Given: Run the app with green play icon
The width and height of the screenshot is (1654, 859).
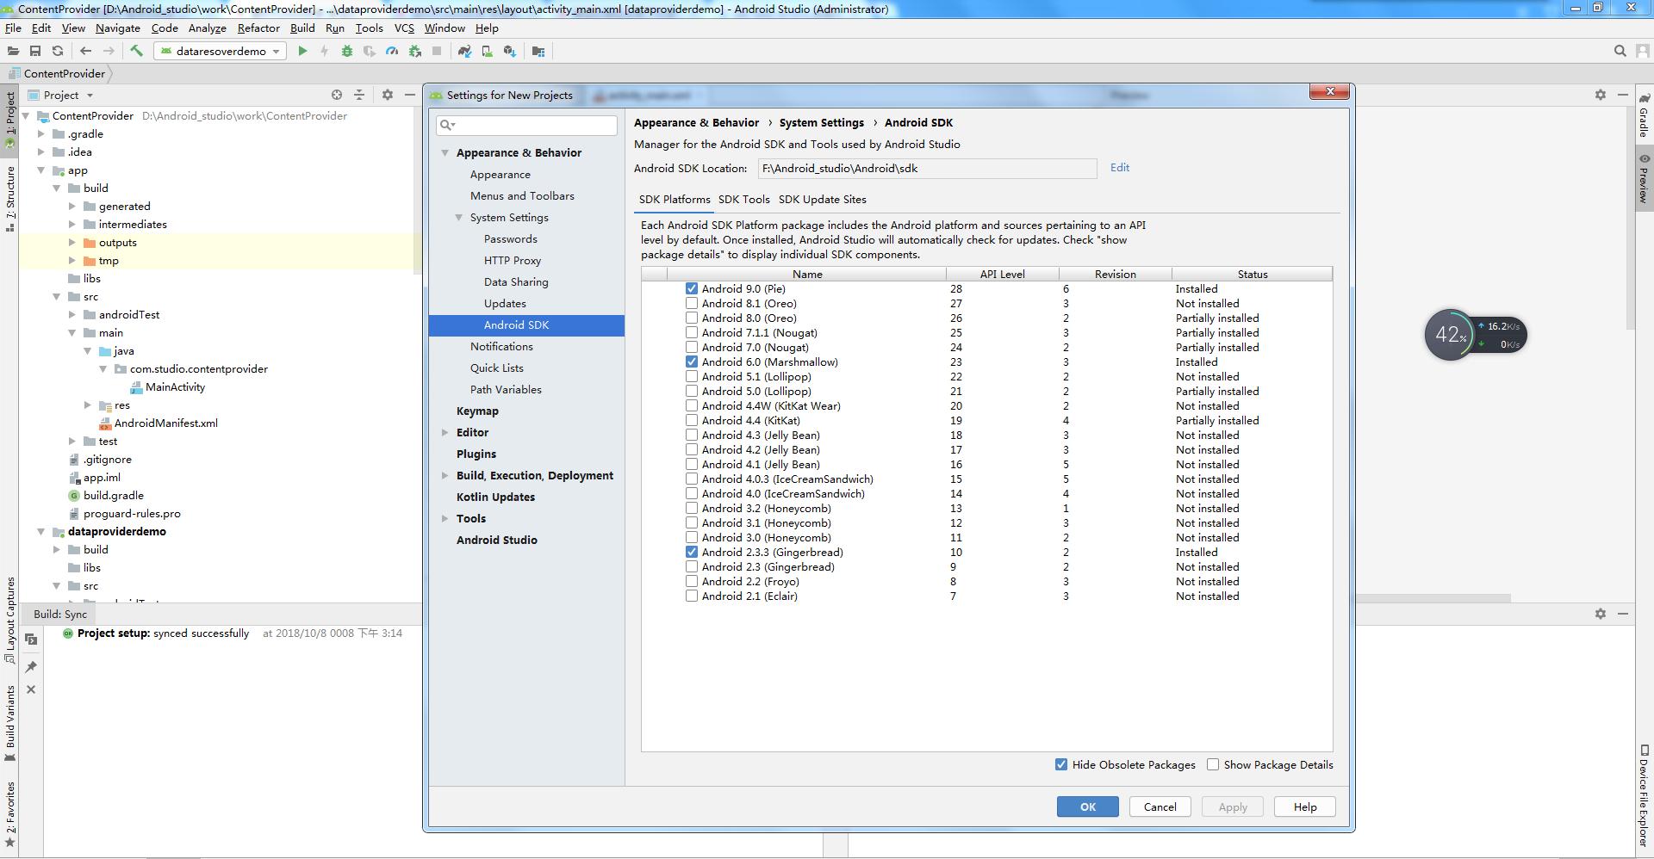Looking at the screenshot, I should click(302, 52).
